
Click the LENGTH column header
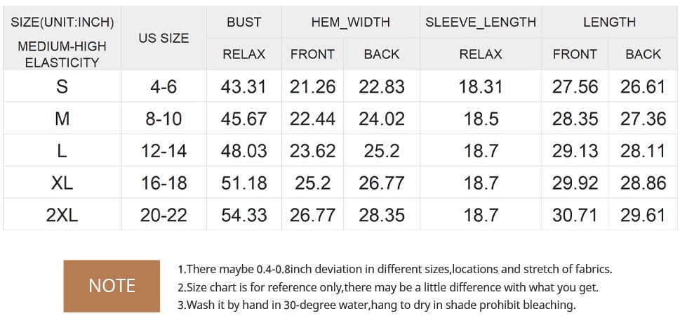click(609, 22)
